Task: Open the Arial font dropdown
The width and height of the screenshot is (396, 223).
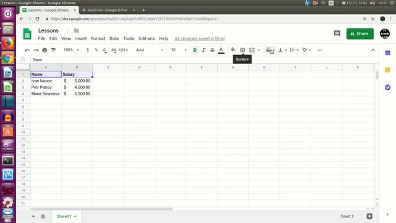Action: pos(150,50)
